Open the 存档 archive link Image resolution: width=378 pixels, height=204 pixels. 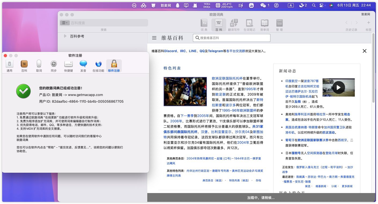[258, 180]
